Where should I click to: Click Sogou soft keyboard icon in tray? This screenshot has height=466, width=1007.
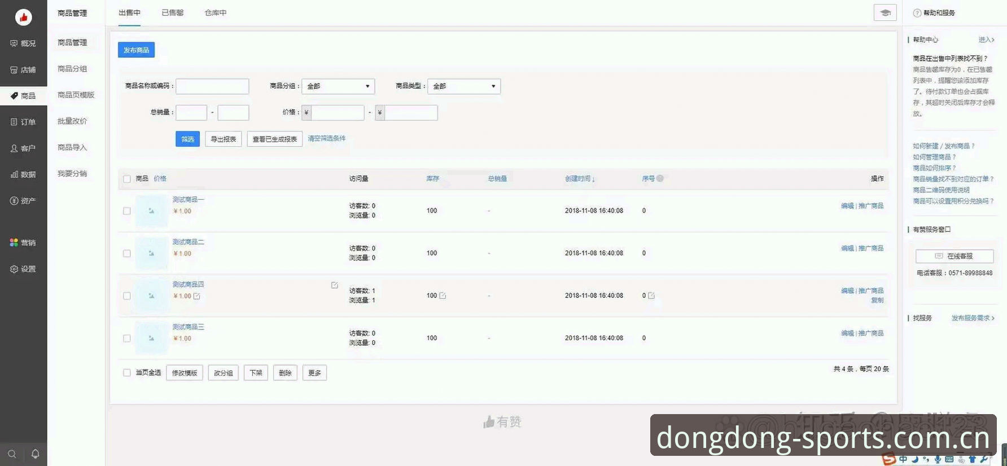[x=949, y=460]
